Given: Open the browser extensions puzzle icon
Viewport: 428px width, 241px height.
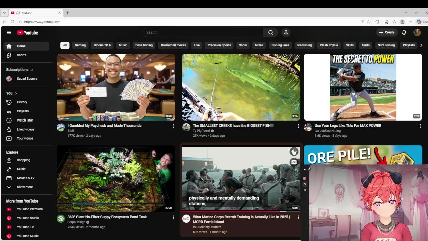Looking at the screenshot, I should click(x=377, y=22).
